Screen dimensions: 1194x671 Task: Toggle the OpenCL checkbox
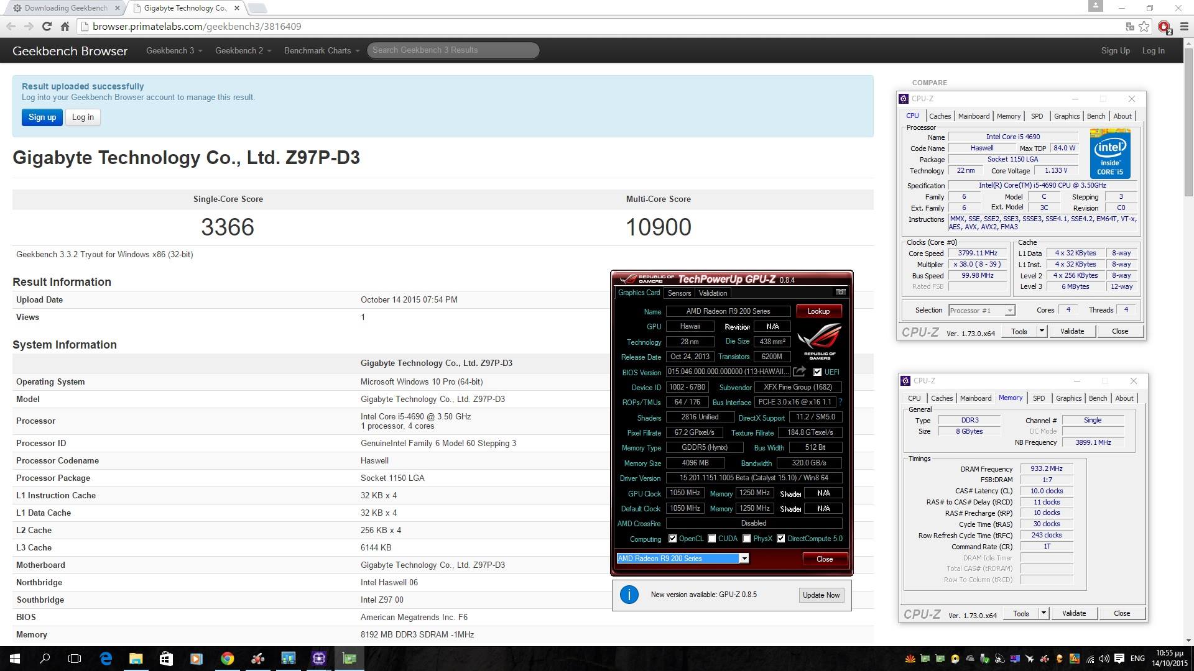(x=672, y=539)
